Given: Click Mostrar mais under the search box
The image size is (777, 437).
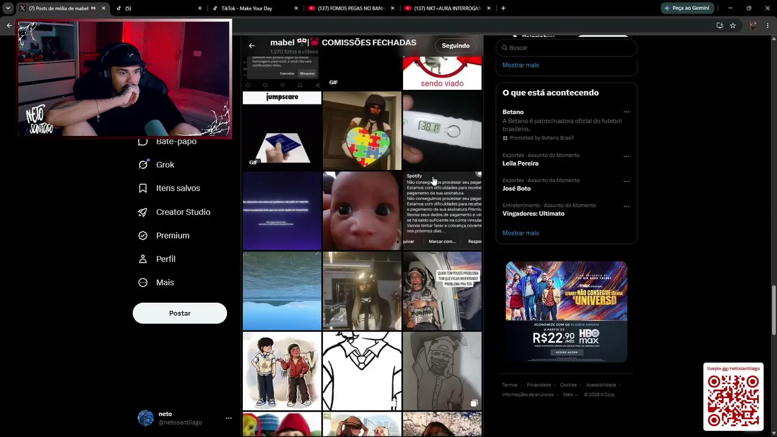Looking at the screenshot, I should (521, 65).
